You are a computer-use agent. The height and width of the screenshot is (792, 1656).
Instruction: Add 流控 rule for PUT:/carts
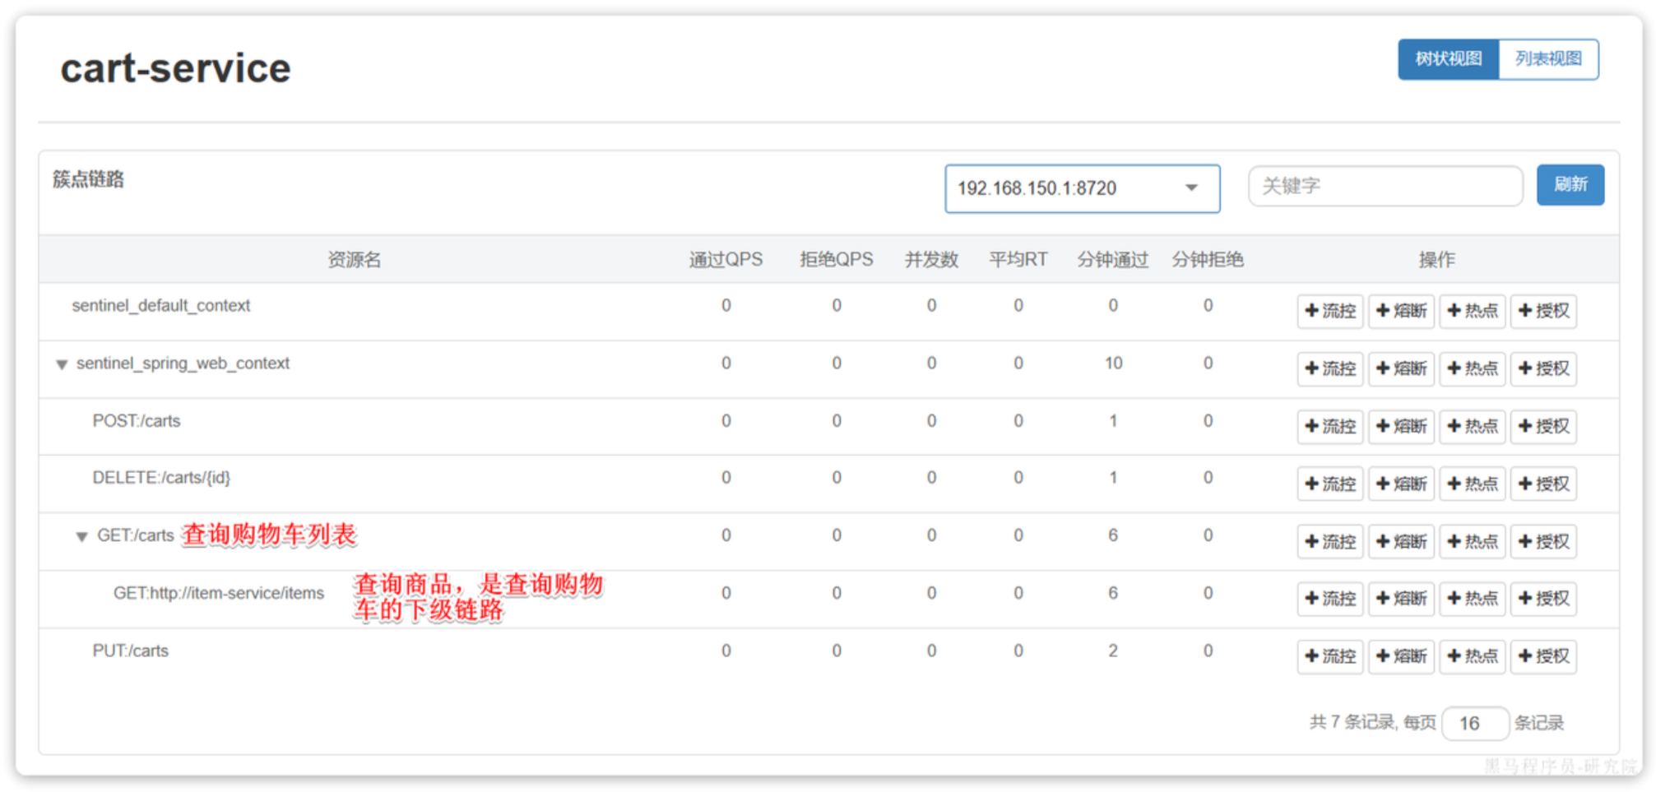point(1330,656)
